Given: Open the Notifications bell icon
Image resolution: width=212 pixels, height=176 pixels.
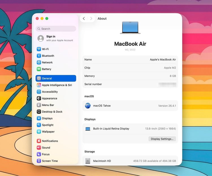Looking at the screenshot, I should [39, 141].
